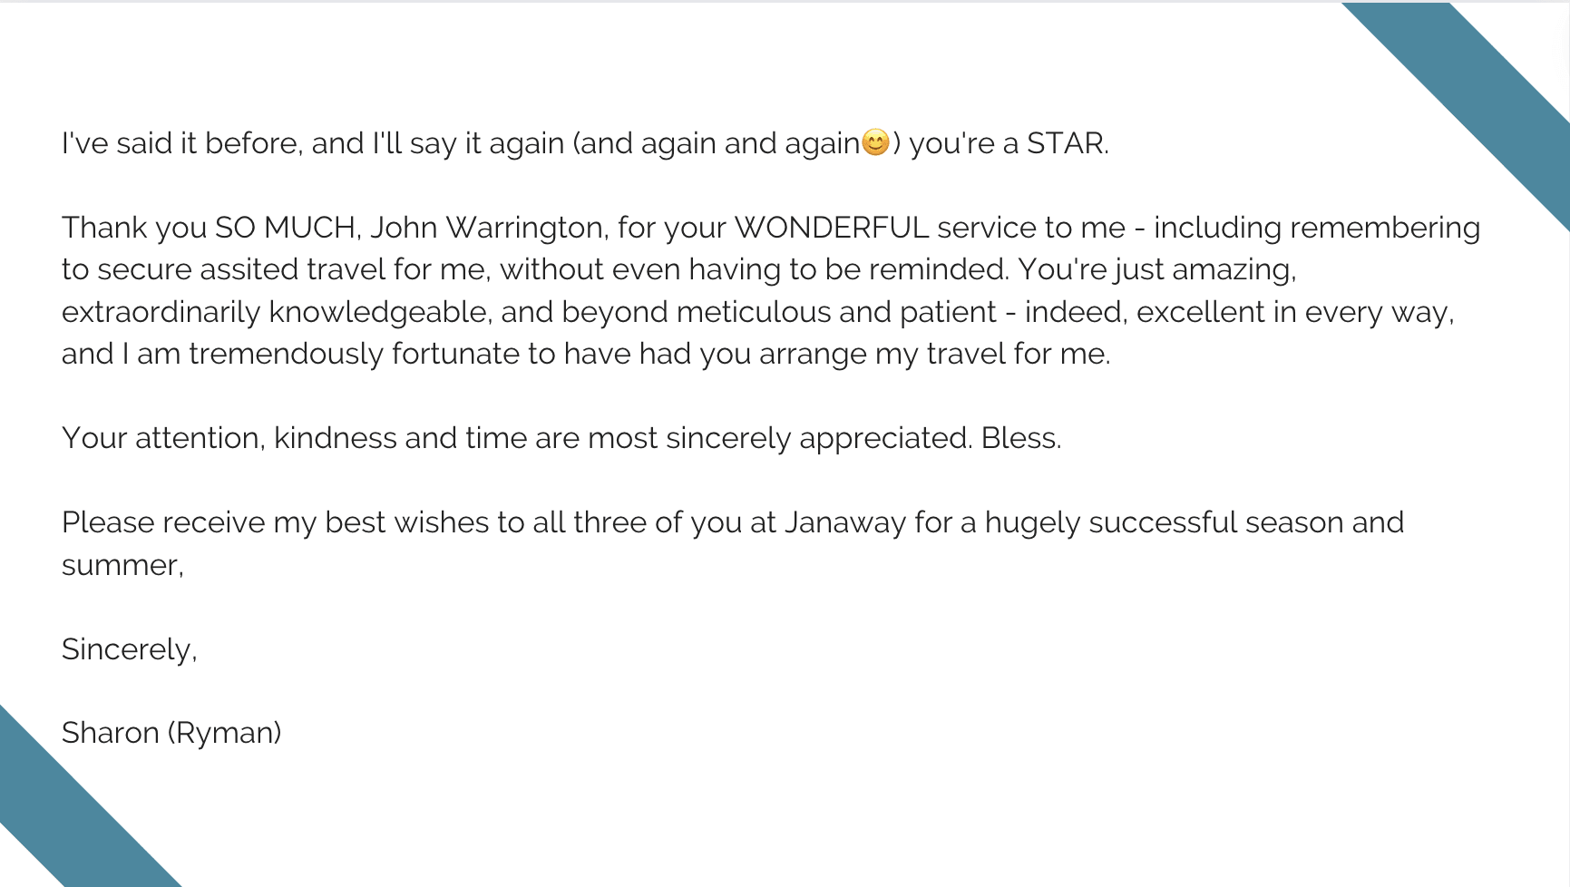The image size is (1570, 887).
Task: Click the word WONDERFUL
Action: (x=831, y=228)
